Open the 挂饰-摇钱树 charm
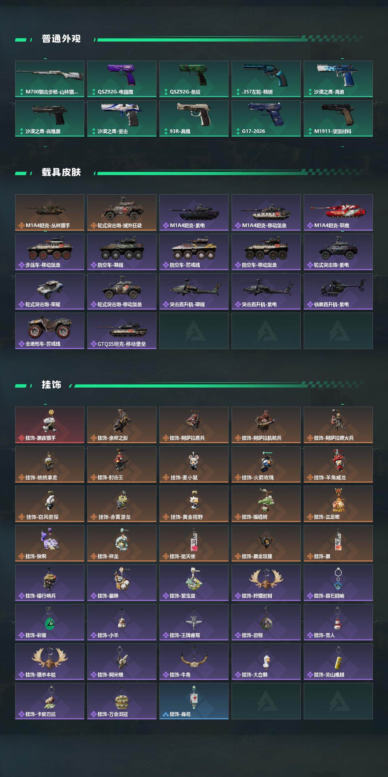 (266, 504)
